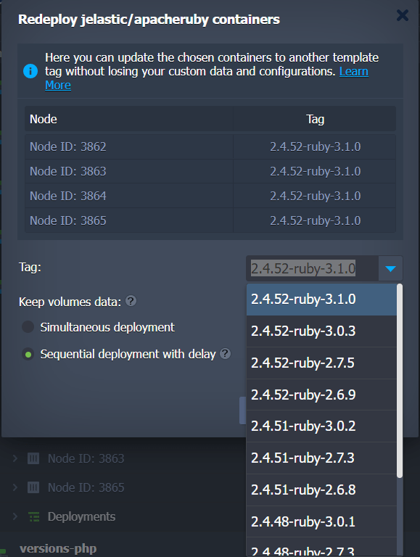
Task: Click container icon for Node ID: 3863
Action: click(x=33, y=458)
